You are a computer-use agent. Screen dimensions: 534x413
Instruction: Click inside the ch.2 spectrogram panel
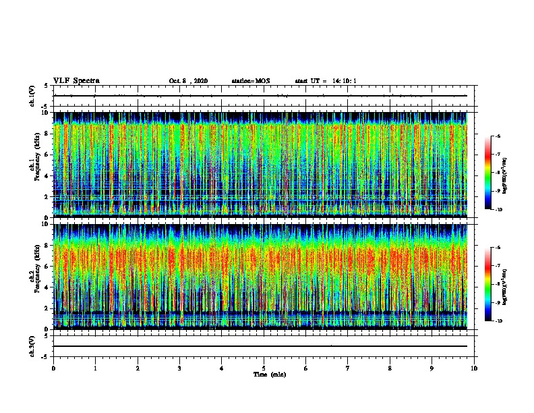coord(260,277)
